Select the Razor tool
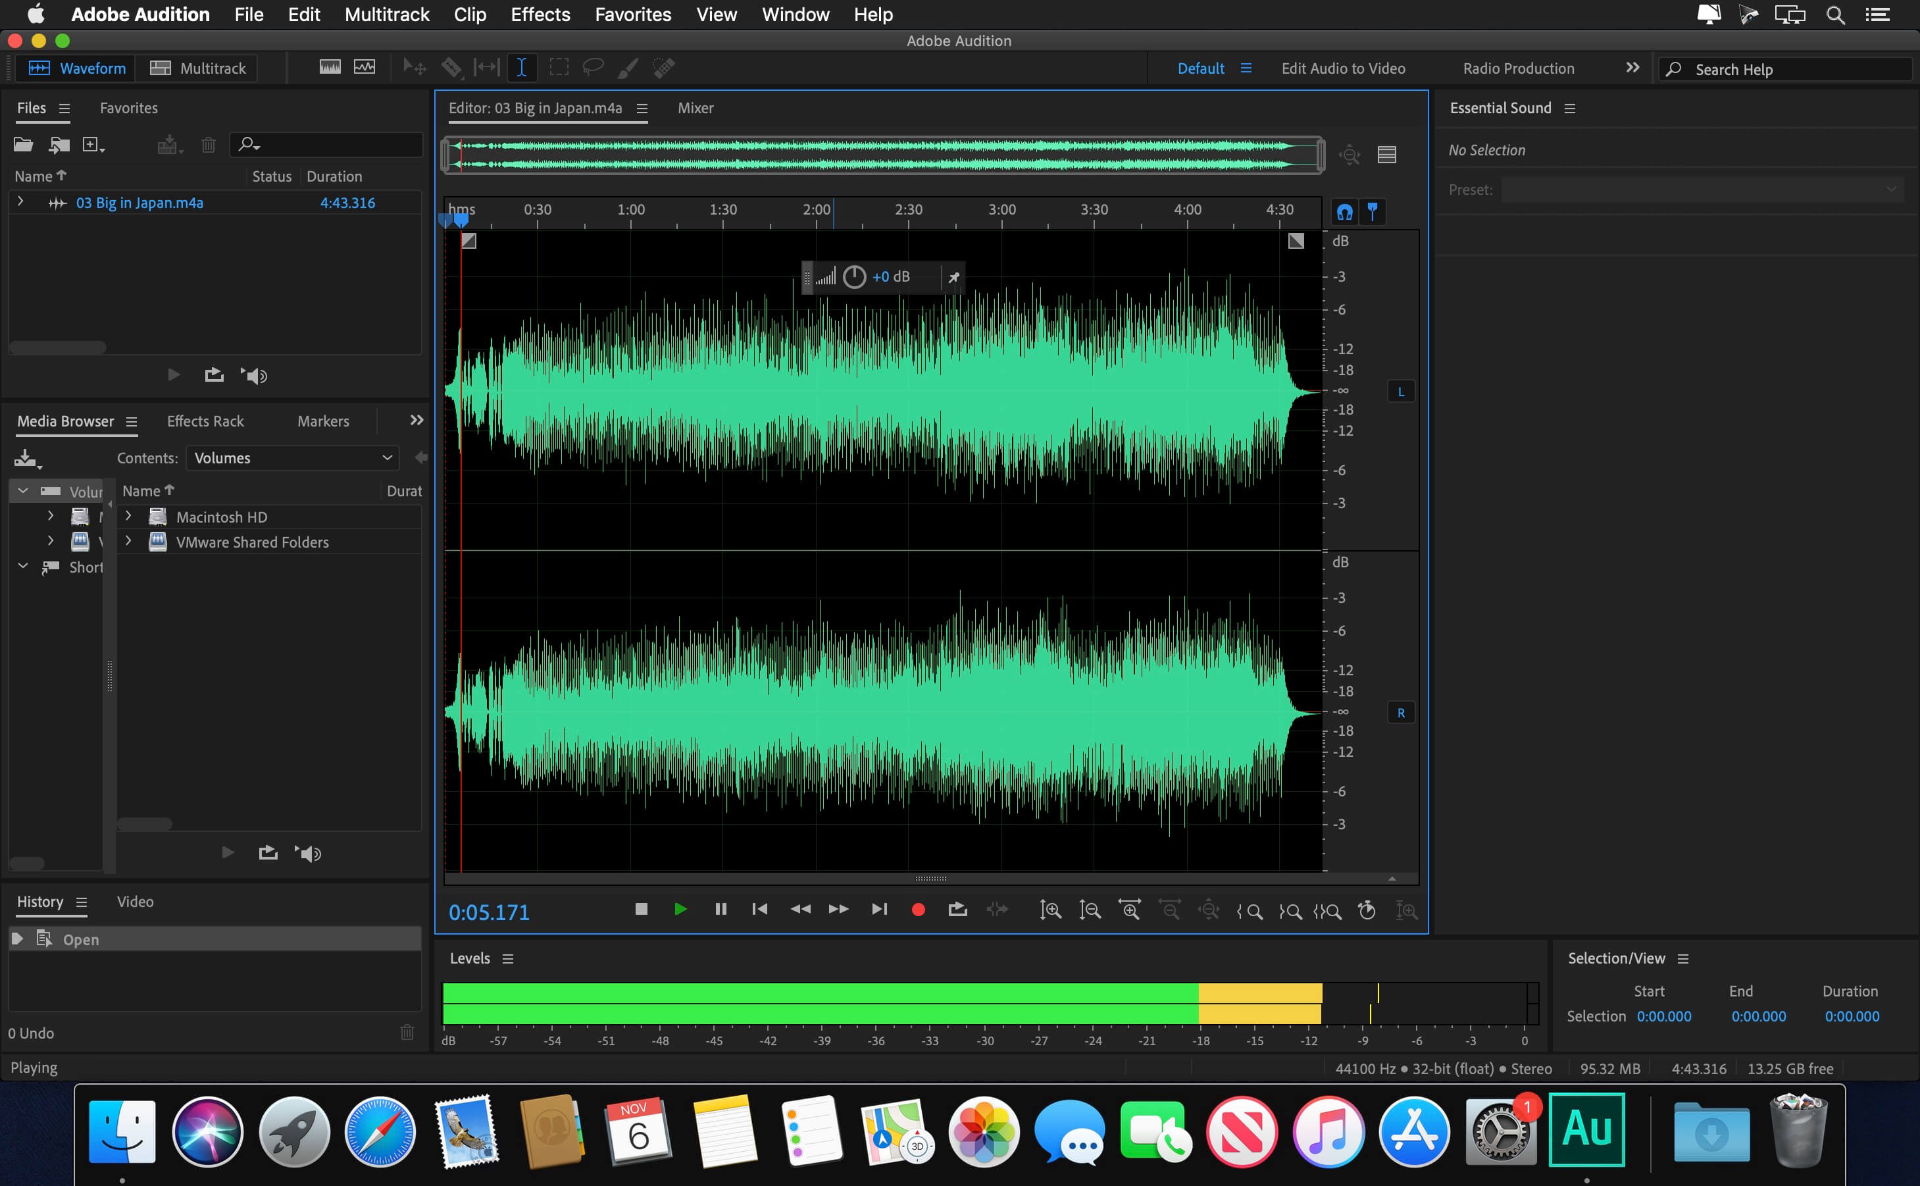 point(451,68)
